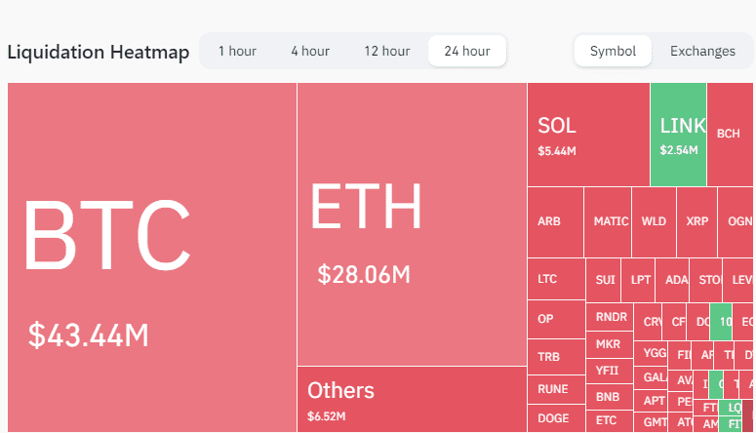Screen dimensions: 756x433
Task: Select the WLD tile
Action: 654,222
